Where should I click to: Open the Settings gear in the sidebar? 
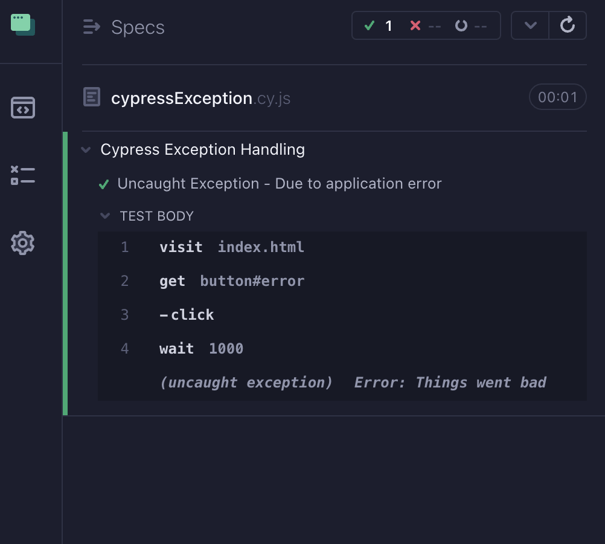coord(22,243)
